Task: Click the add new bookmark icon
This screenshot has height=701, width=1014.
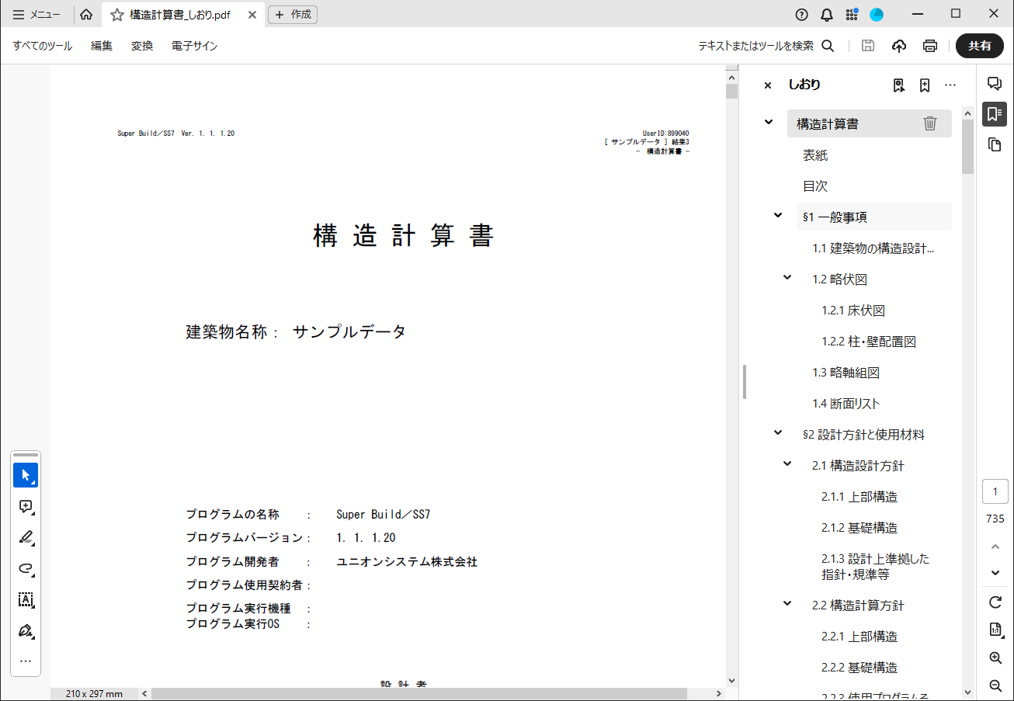Action: 925,85
